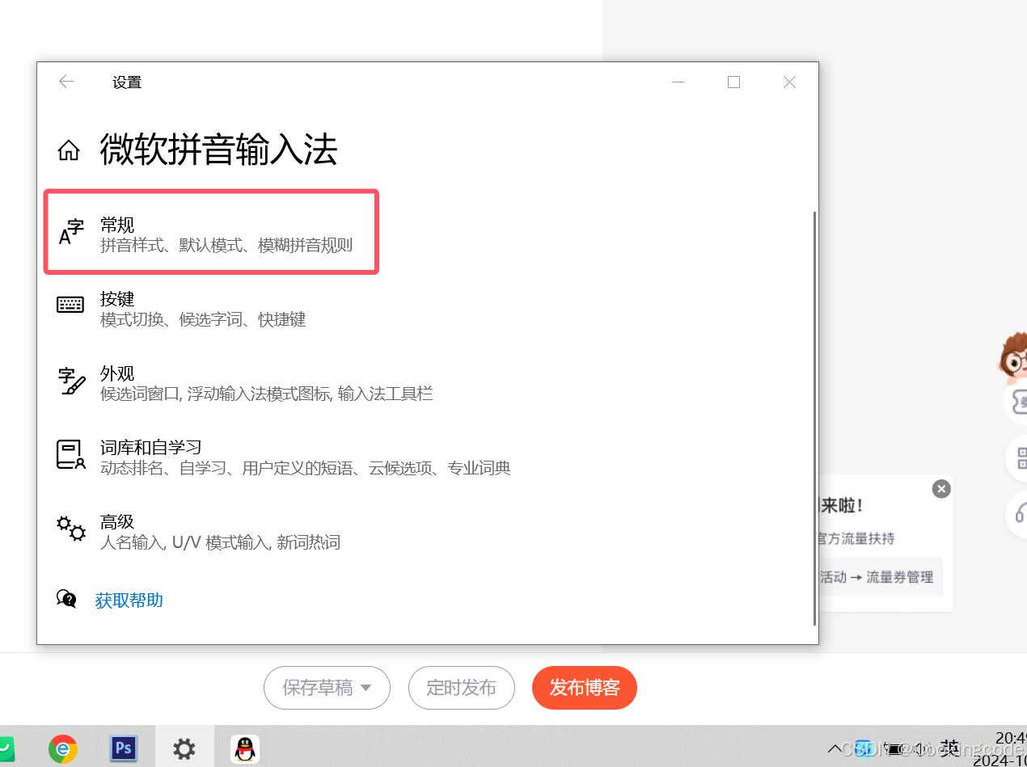Click the taskbar clock
The height and width of the screenshot is (767, 1027).
[x=1000, y=749]
